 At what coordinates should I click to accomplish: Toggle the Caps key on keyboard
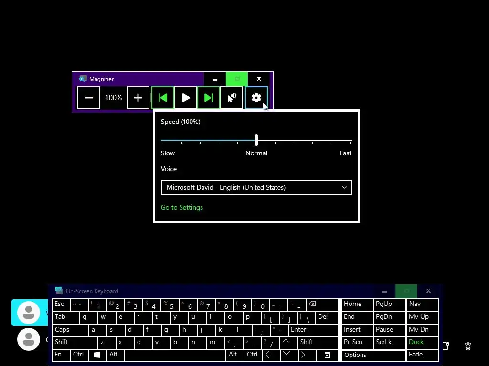[70, 330]
